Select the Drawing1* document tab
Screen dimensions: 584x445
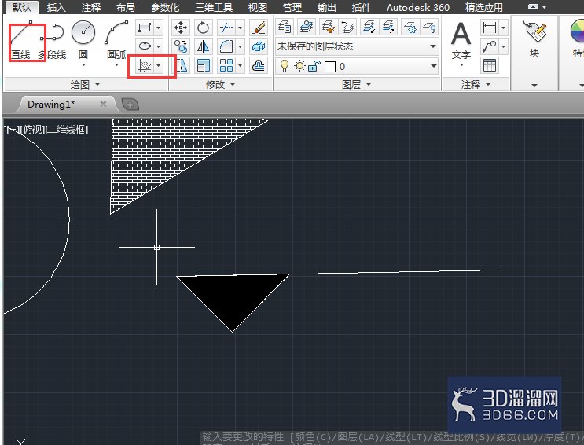[51, 105]
